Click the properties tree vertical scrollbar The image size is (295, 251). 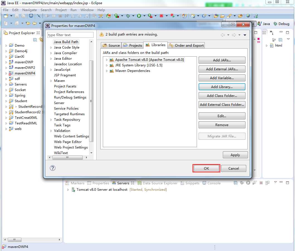[x=91, y=101]
